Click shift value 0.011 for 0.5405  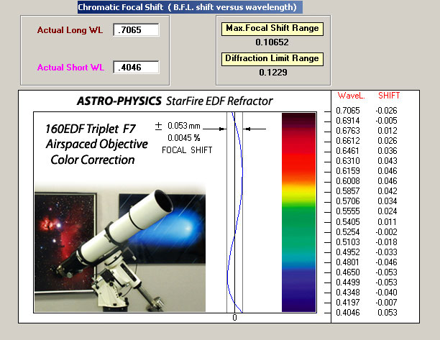[388, 222]
